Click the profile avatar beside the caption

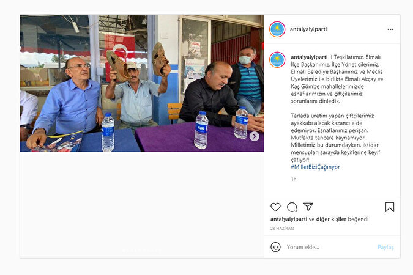pos(277,60)
